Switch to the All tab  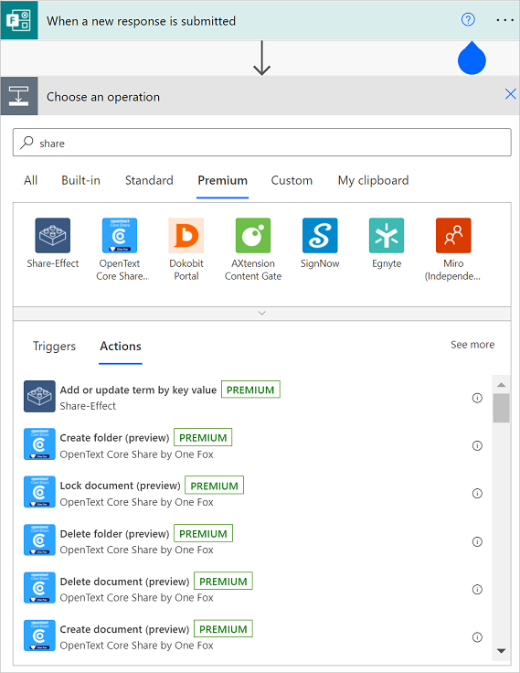(30, 180)
